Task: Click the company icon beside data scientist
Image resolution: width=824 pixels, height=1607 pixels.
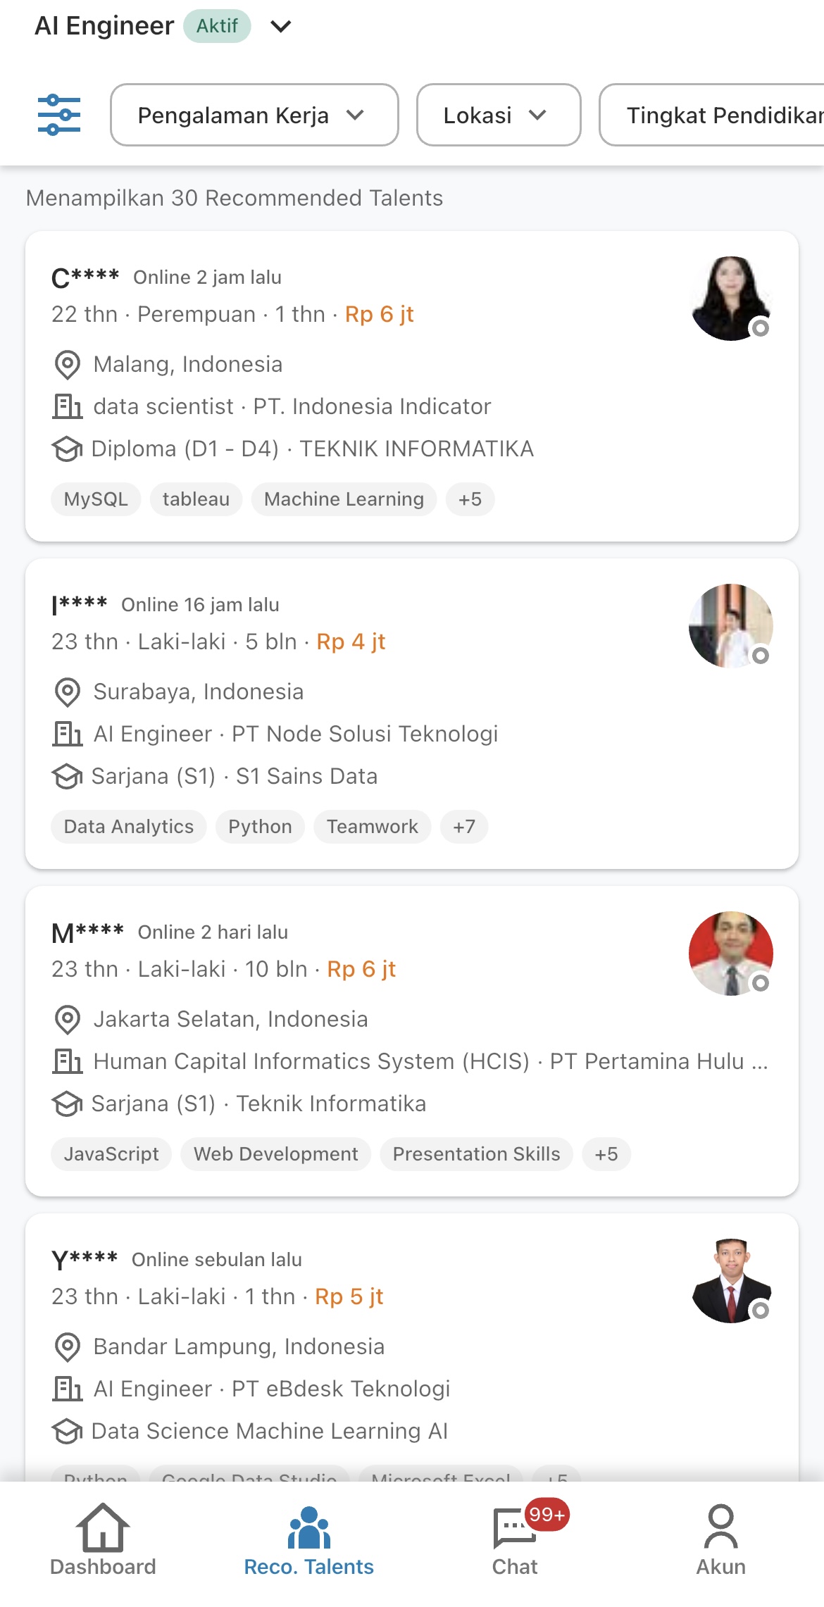Action: (x=67, y=406)
